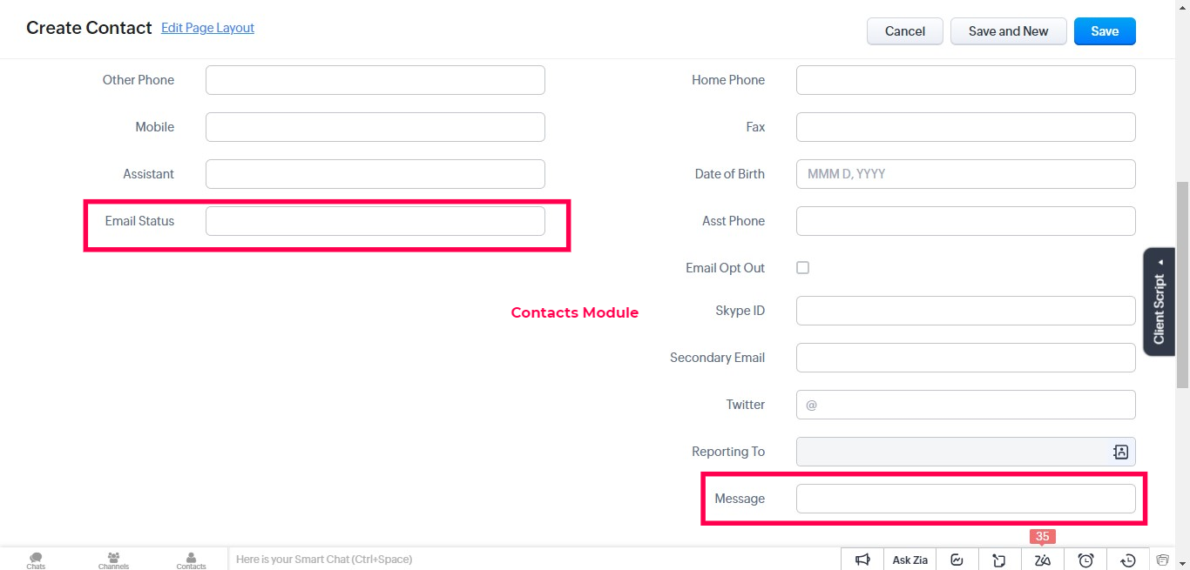Click the Email Status input field
Image resolution: width=1190 pixels, height=570 pixels.
(x=375, y=221)
